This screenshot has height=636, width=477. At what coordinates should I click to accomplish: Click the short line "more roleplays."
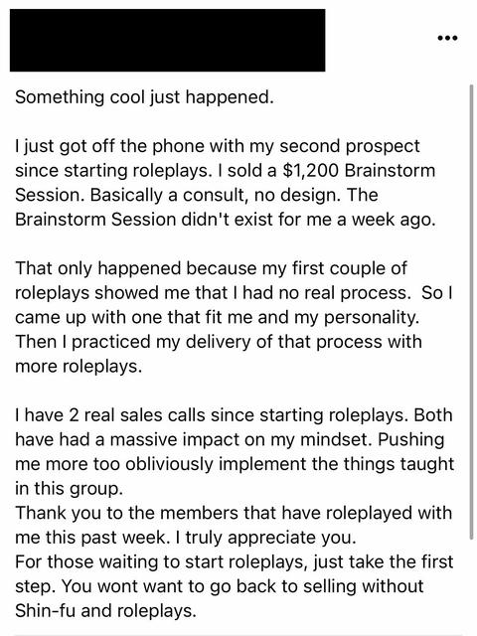click(x=79, y=367)
